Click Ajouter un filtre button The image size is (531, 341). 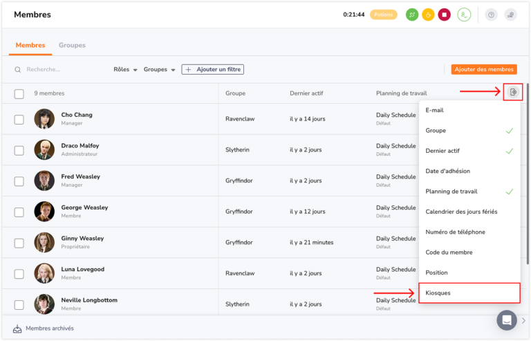pos(213,69)
